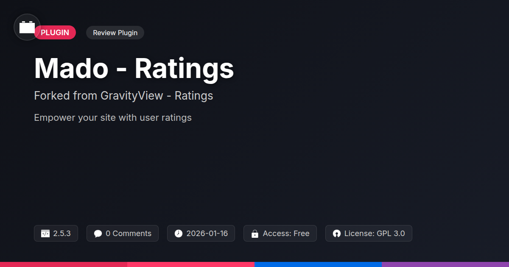
Task: Click 'Empower your site with user ratings' text
Action: (x=113, y=117)
